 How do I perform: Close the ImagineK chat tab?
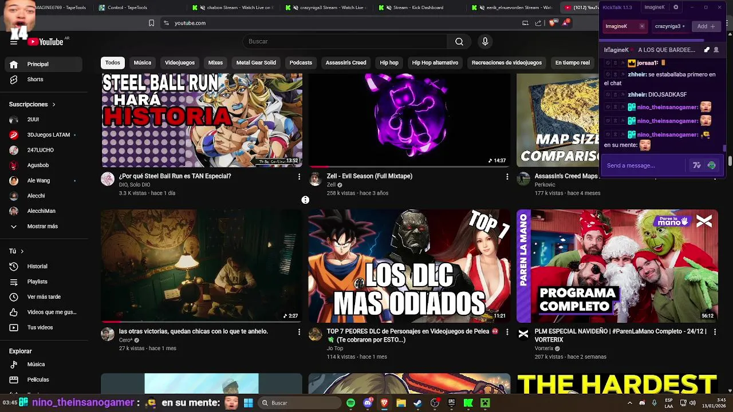pos(642,26)
